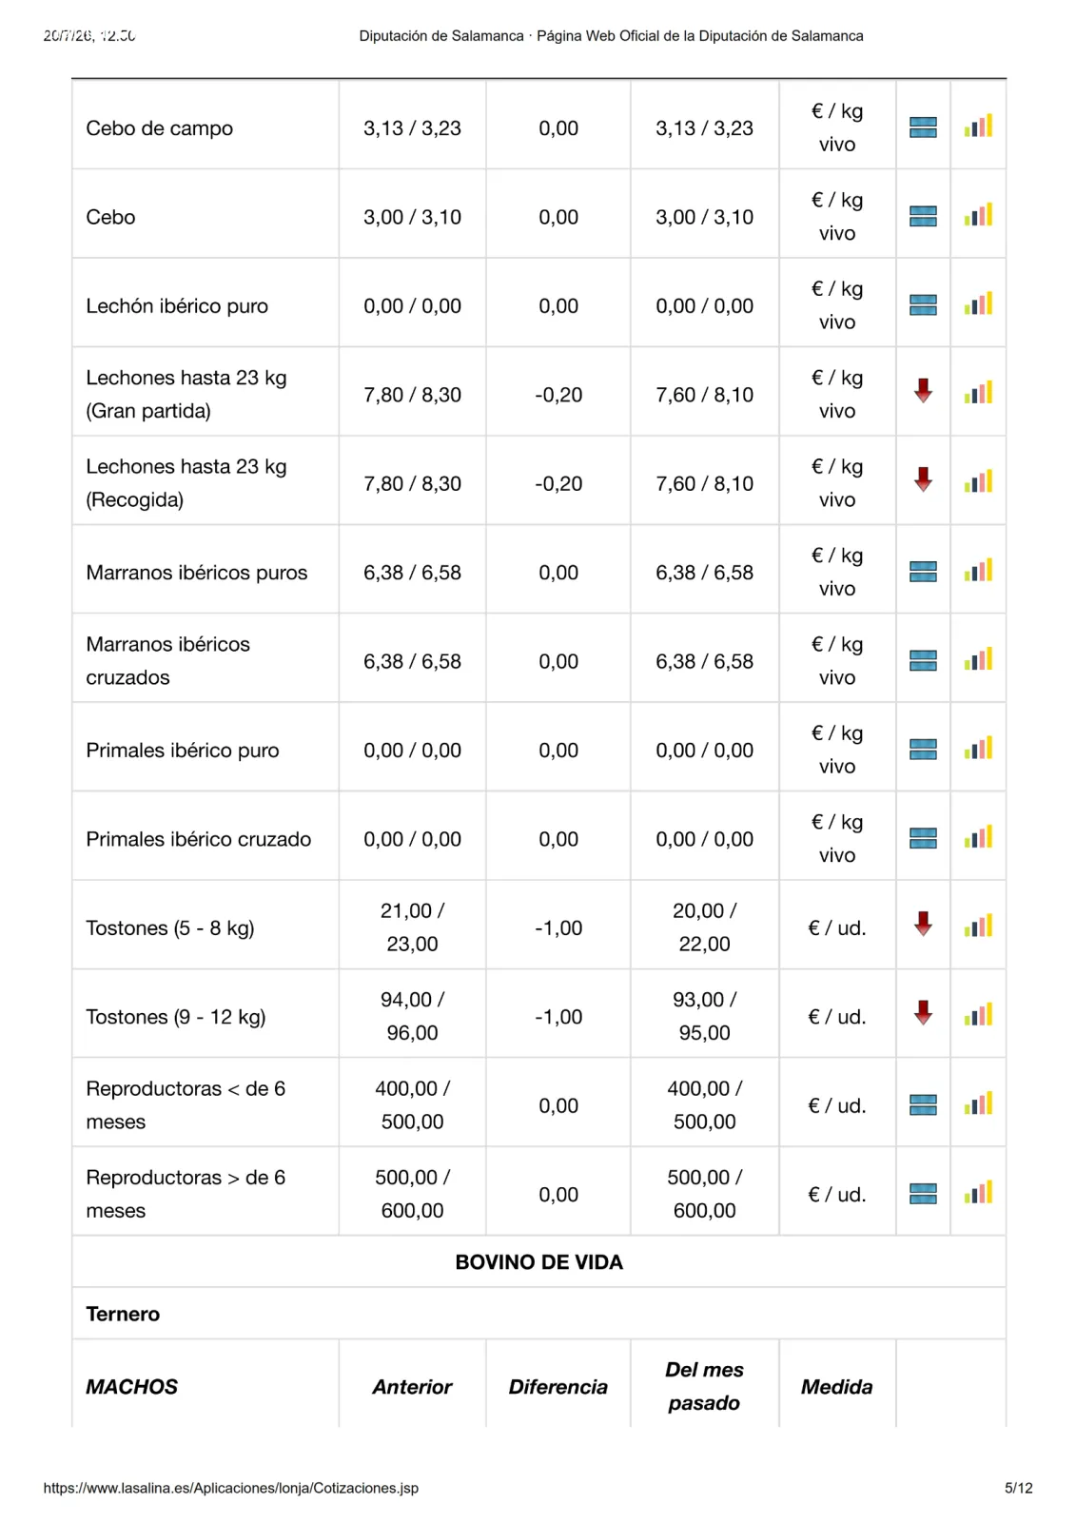Click the Del mes pasado column header

click(704, 1386)
